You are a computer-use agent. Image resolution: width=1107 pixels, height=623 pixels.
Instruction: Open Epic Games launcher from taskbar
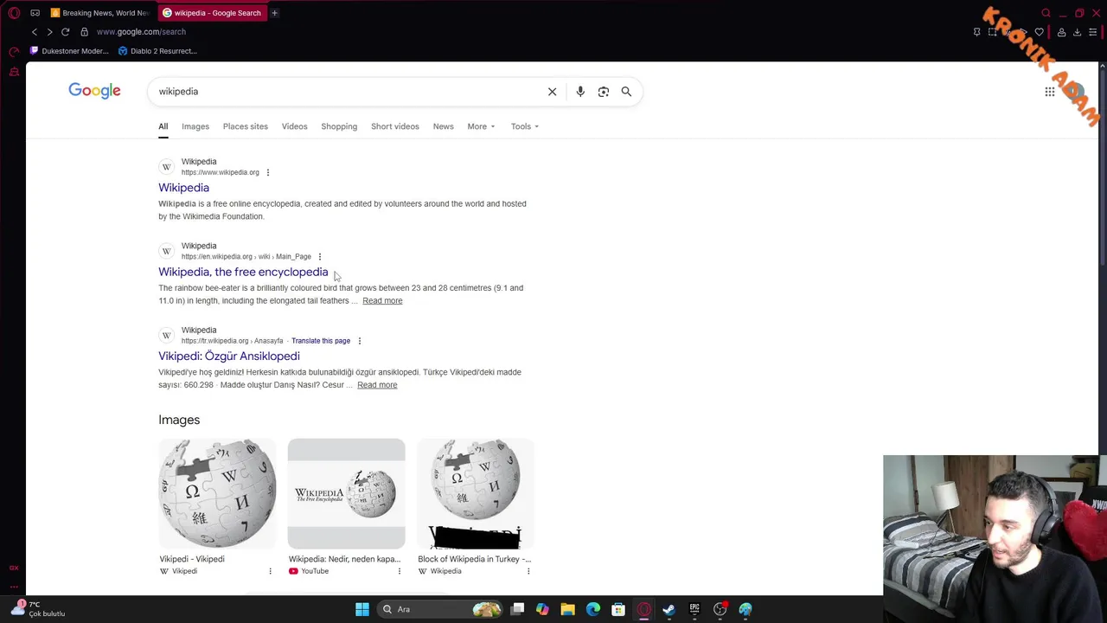coord(694,609)
